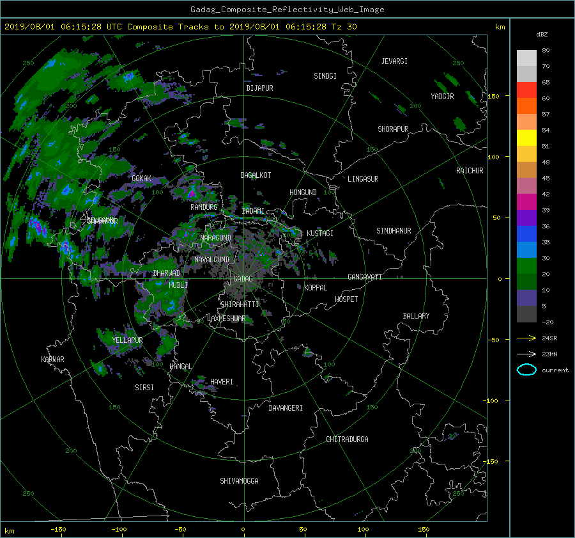Click the UTC timestamp header text
Screen dimensions: 575x538
(180, 27)
